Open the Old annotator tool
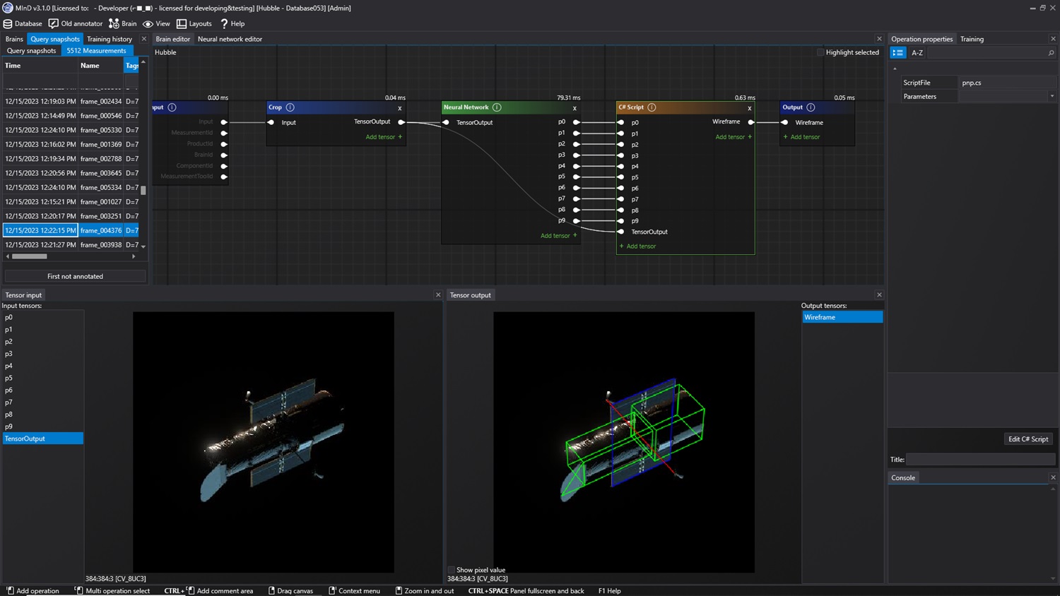 point(76,23)
